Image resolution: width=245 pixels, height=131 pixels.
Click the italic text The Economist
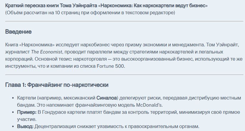(x=47, y=52)
